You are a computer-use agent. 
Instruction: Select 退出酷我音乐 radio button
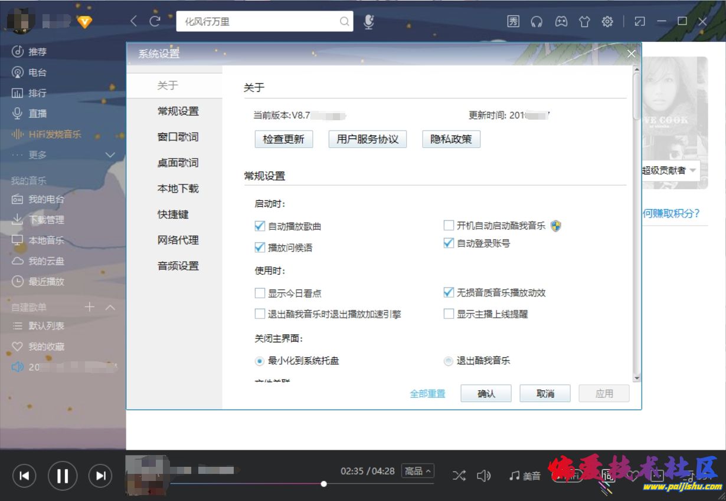[449, 360]
